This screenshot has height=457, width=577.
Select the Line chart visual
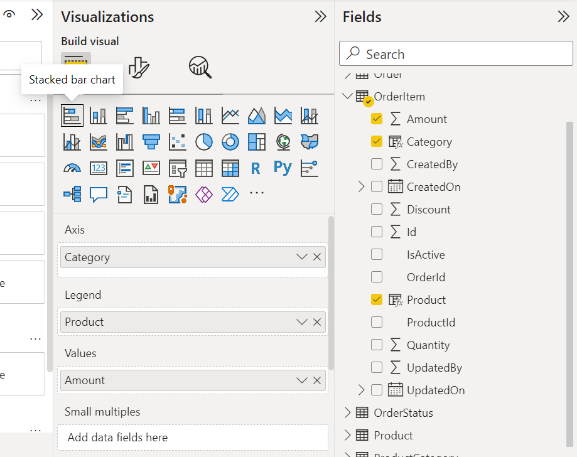tap(230, 116)
